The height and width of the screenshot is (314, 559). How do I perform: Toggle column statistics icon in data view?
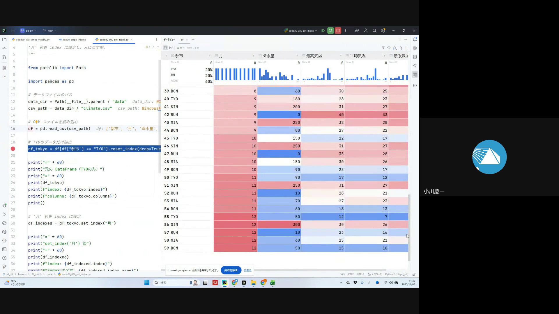tap(401, 48)
